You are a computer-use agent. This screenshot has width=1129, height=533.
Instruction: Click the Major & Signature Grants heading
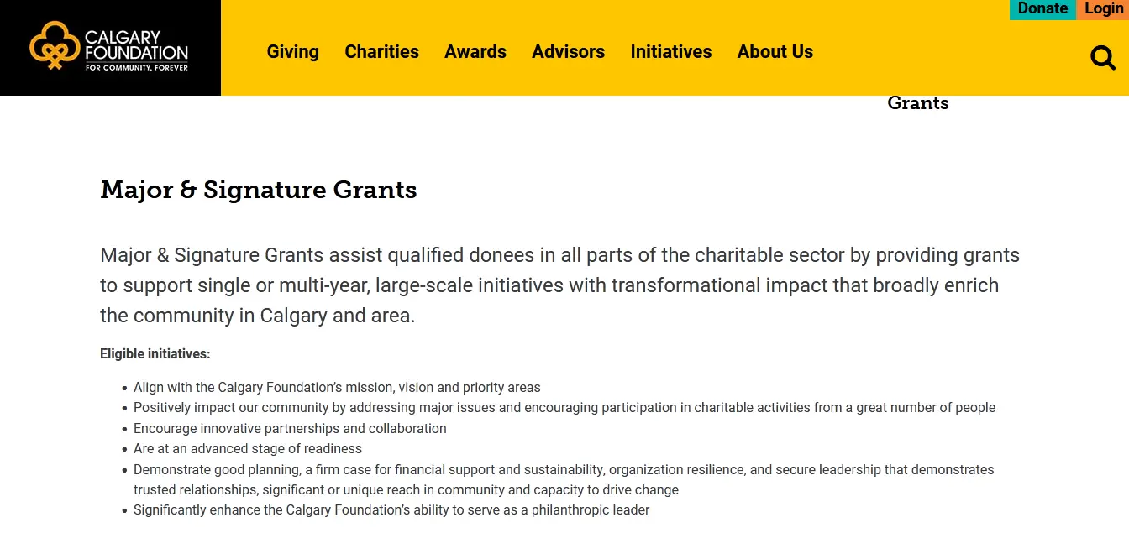click(x=258, y=190)
